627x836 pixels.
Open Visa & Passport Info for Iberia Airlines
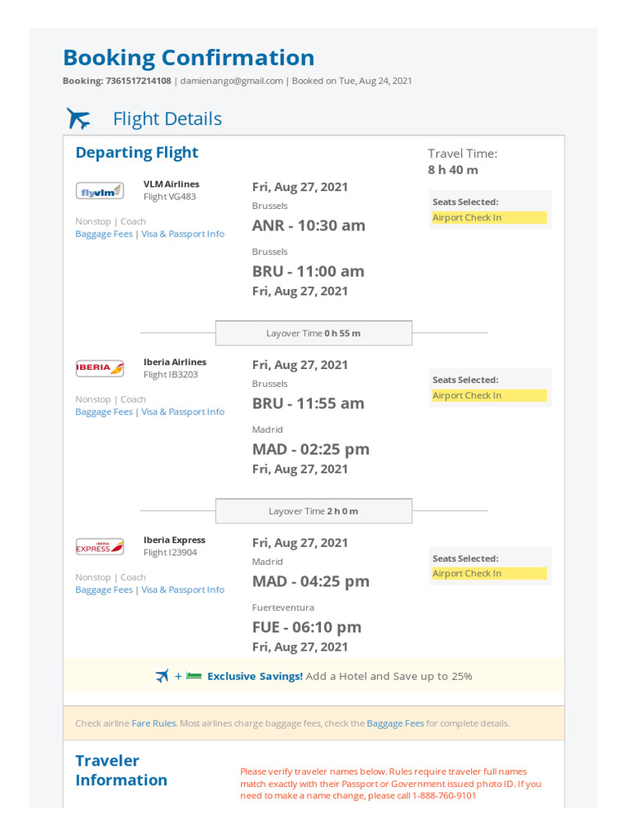click(183, 412)
